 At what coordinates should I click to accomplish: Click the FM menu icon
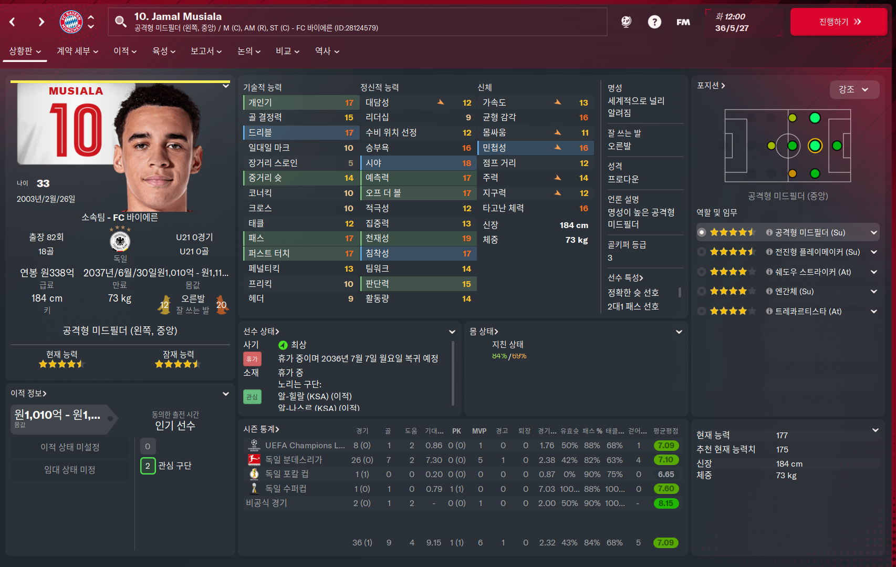click(x=683, y=22)
